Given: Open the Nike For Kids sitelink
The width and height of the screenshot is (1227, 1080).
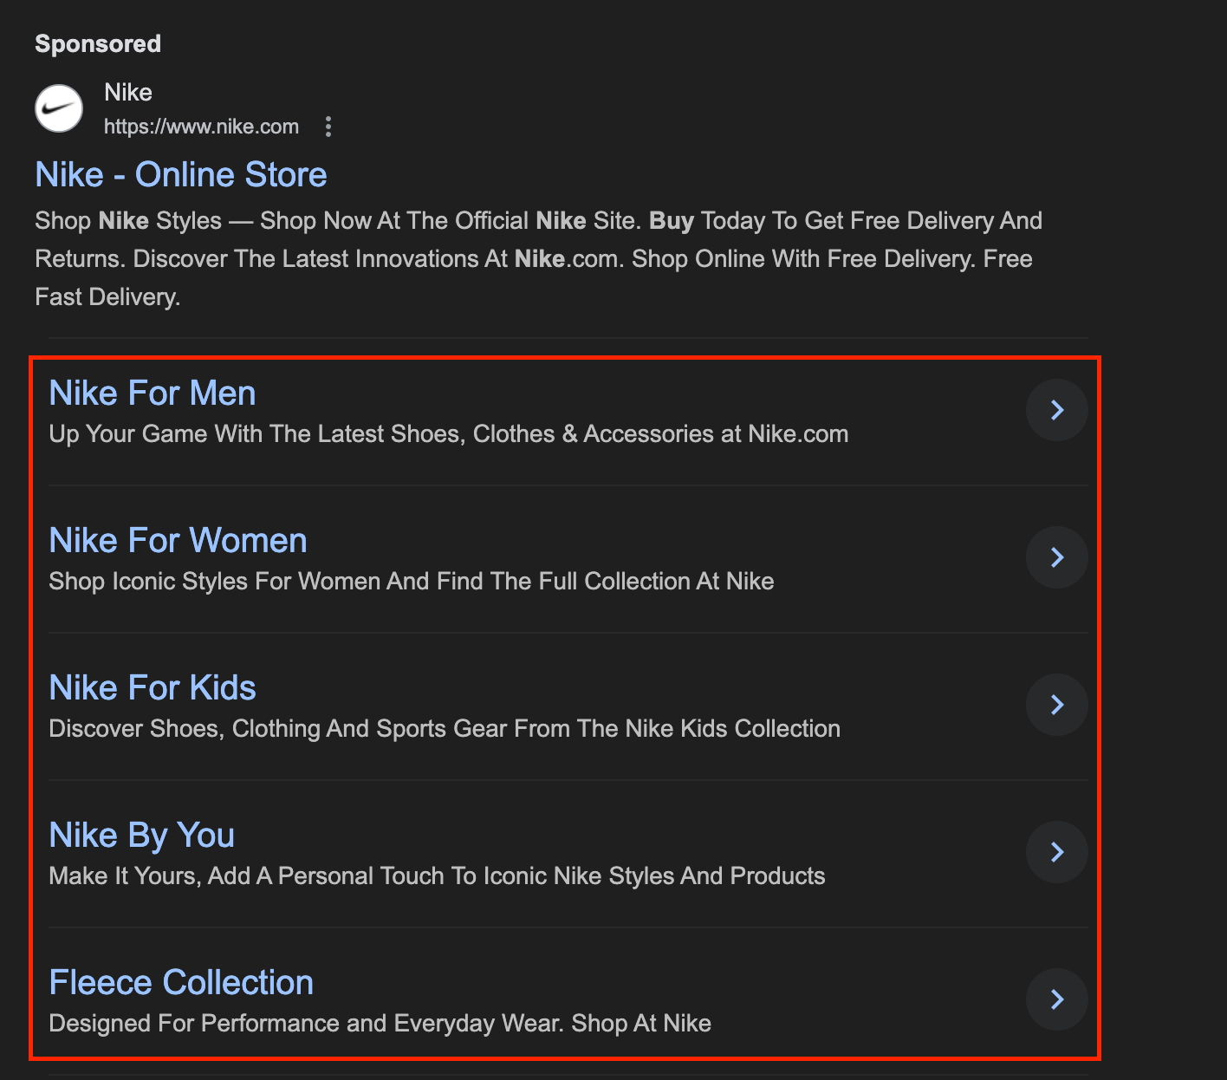Looking at the screenshot, I should (153, 687).
